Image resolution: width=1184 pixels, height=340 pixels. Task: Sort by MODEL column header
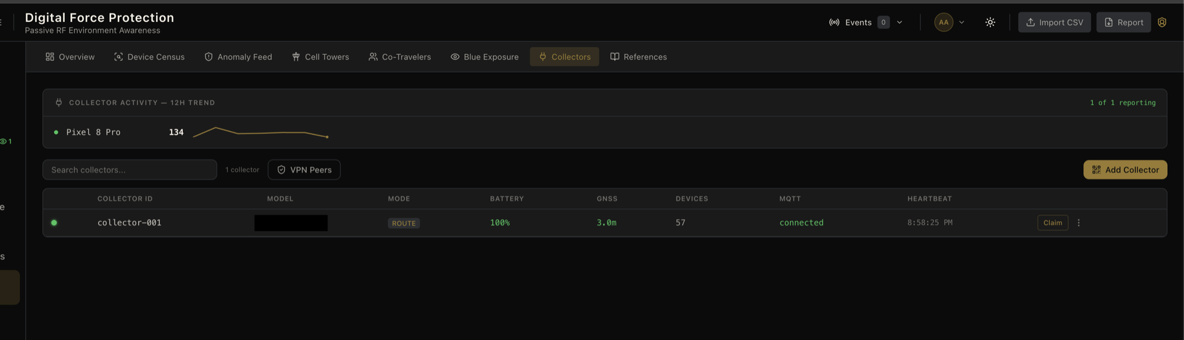coord(280,199)
